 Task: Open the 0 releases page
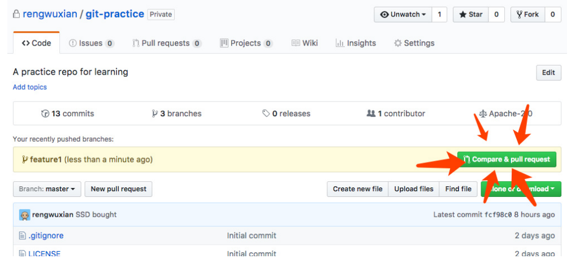click(x=286, y=113)
